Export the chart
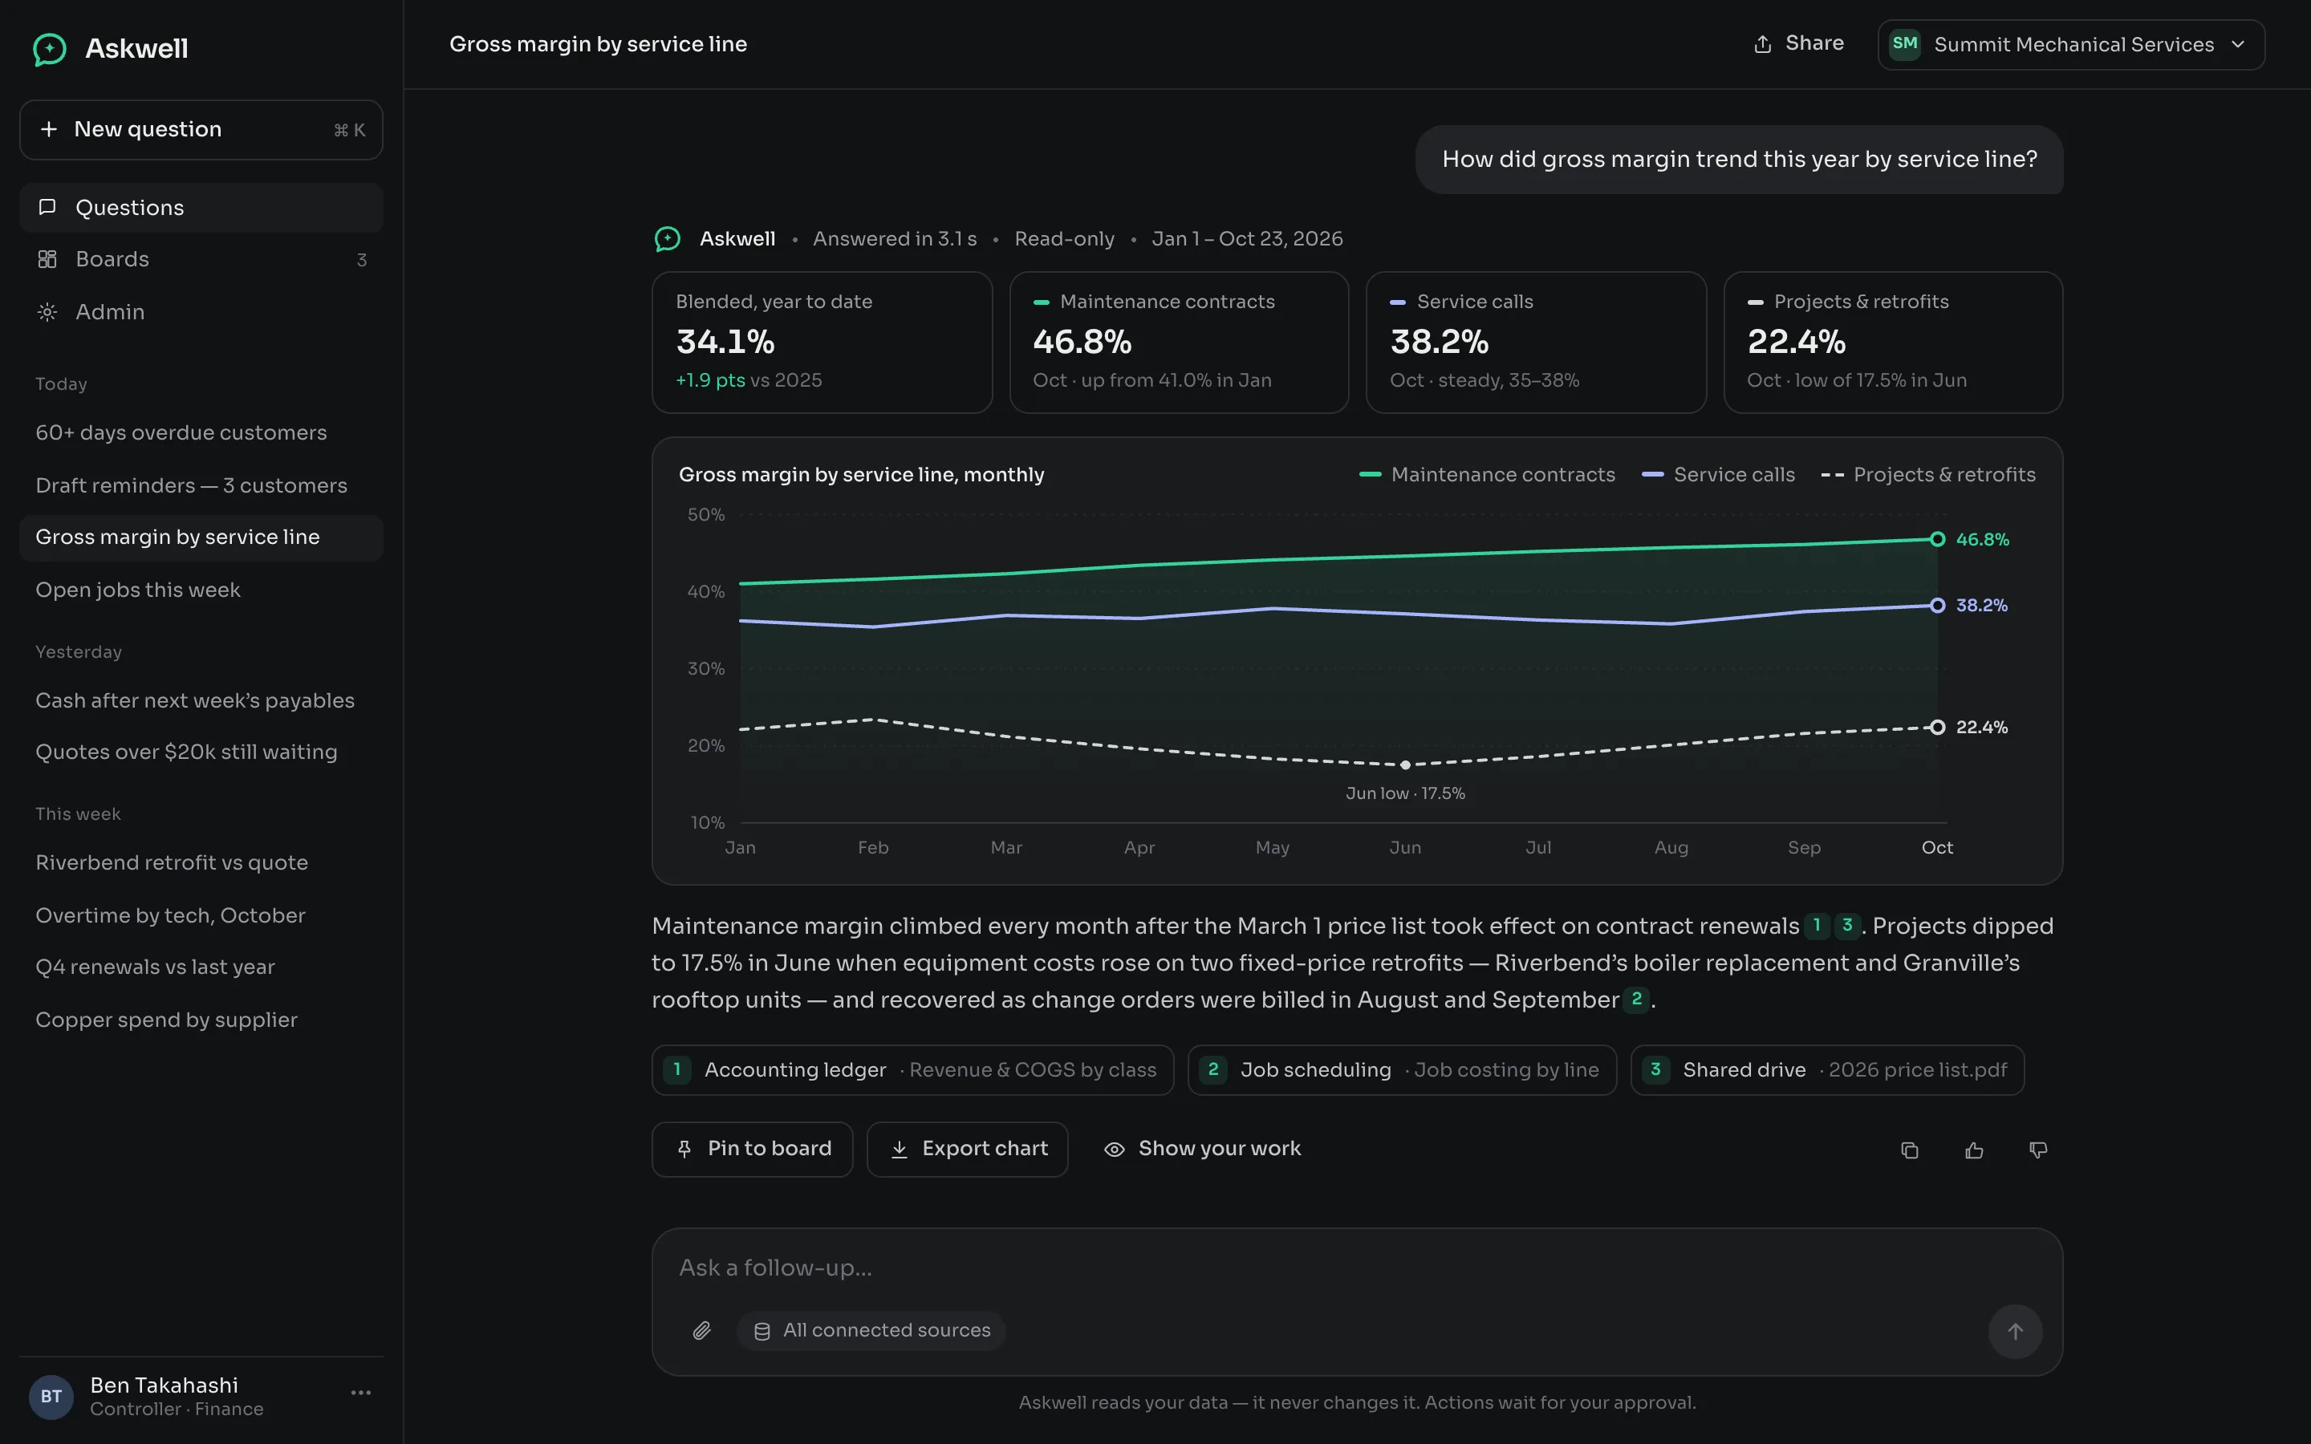The width and height of the screenshot is (2311, 1444). 968,1150
